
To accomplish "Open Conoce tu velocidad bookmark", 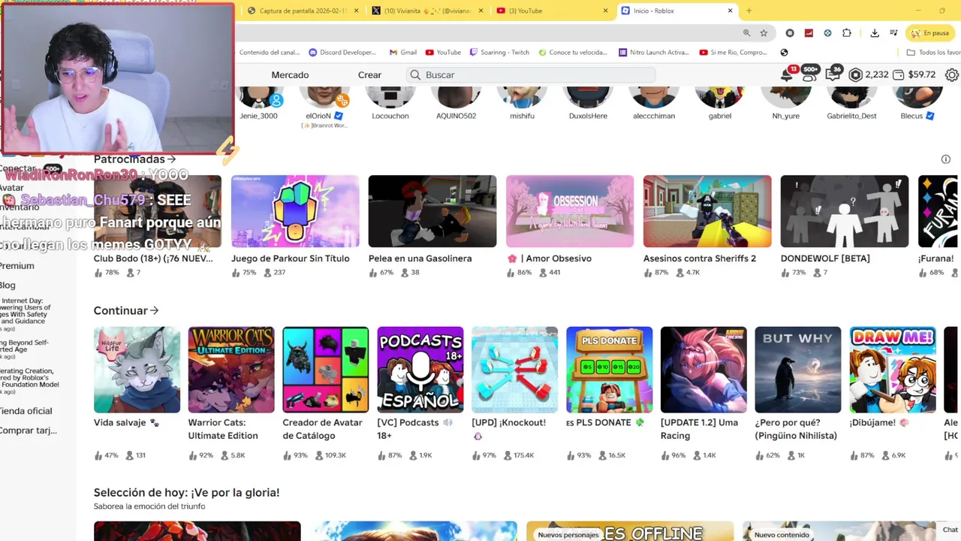I will click(572, 53).
